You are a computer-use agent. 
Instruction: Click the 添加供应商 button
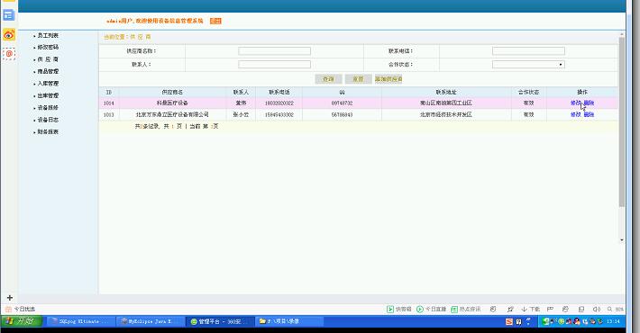[x=389, y=79]
